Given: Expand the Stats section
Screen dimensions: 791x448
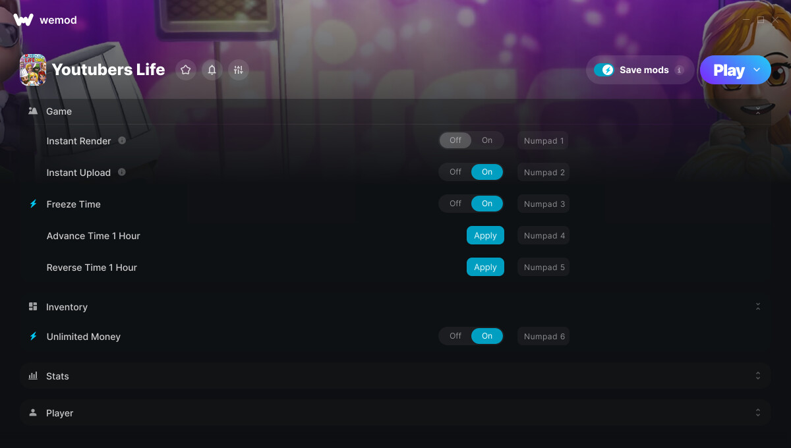Looking at the screenshot, I should point(395,376).
